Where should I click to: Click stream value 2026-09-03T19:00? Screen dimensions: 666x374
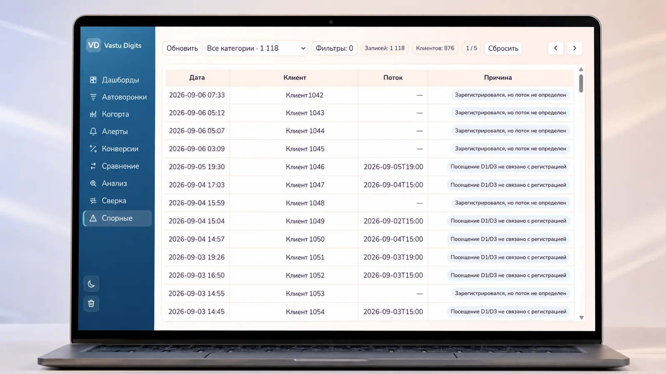(x=393, y=257)
